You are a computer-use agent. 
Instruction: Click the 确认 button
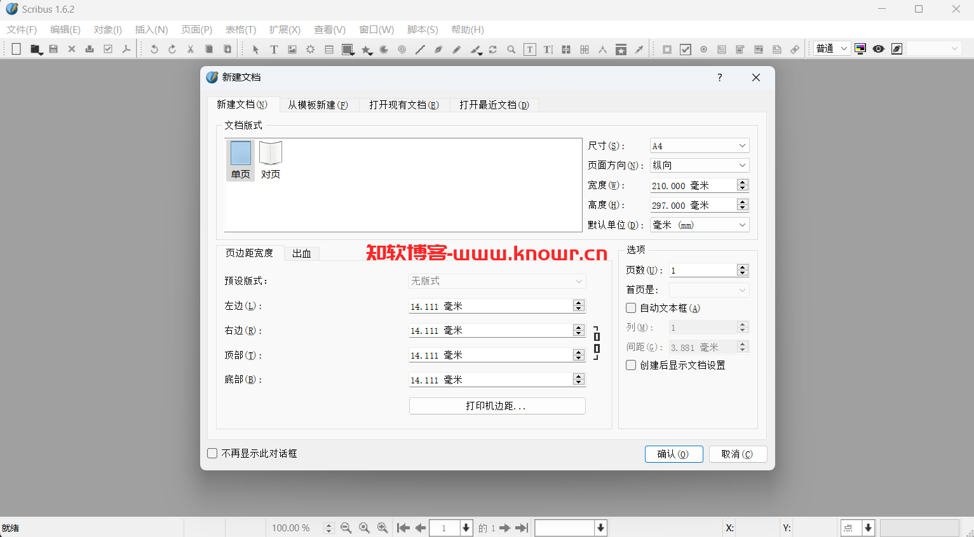coord(673,454)
